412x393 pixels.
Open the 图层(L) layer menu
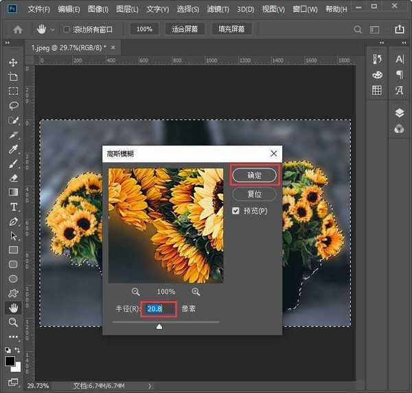pyautogui.click(x=126, y=10)
